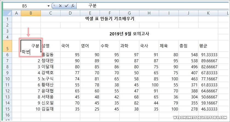Screen dimensions: 230x122
Task: Select column E header
Action: coord(90,13)
